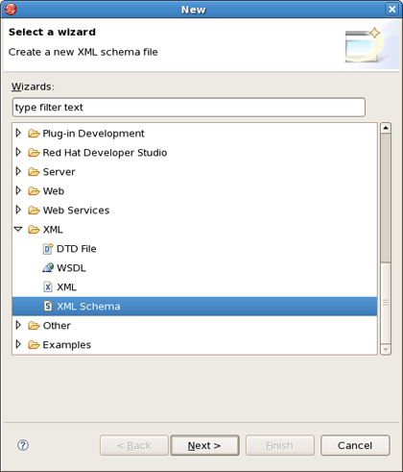
Task: Click the XML category folder icon
Action: 34,230
